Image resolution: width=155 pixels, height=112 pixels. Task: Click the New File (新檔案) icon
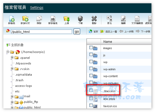click(x=11, y=19)
